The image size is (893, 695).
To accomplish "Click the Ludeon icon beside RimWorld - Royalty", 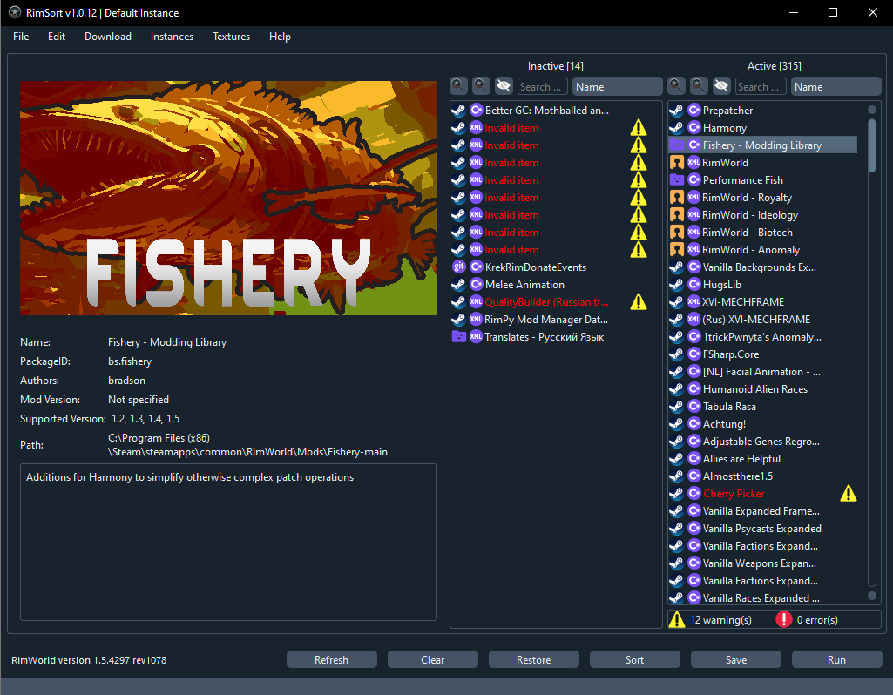I will [x=676, y=198].
